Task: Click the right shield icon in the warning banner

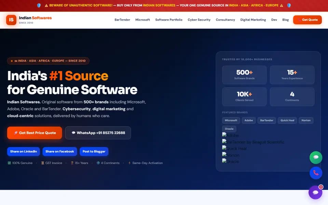Action: (289, 5)
